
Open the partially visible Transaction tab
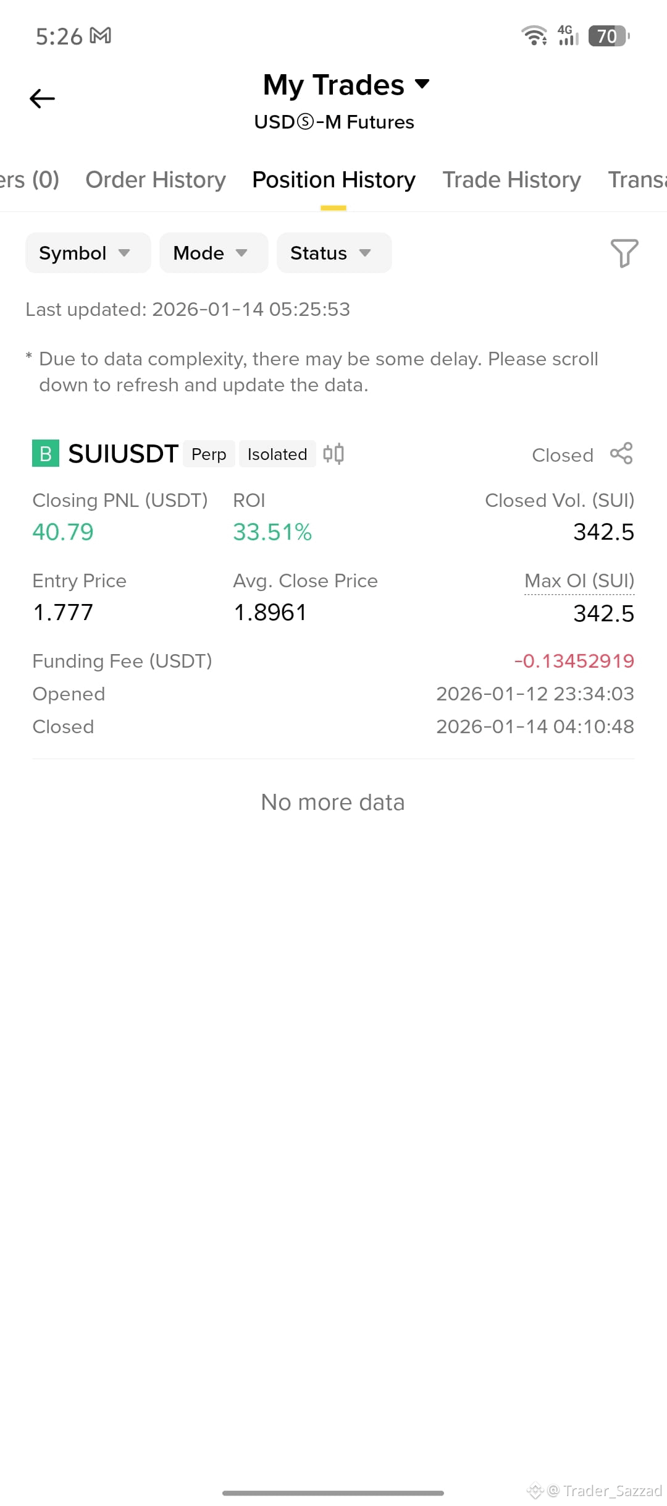(637, 180)
